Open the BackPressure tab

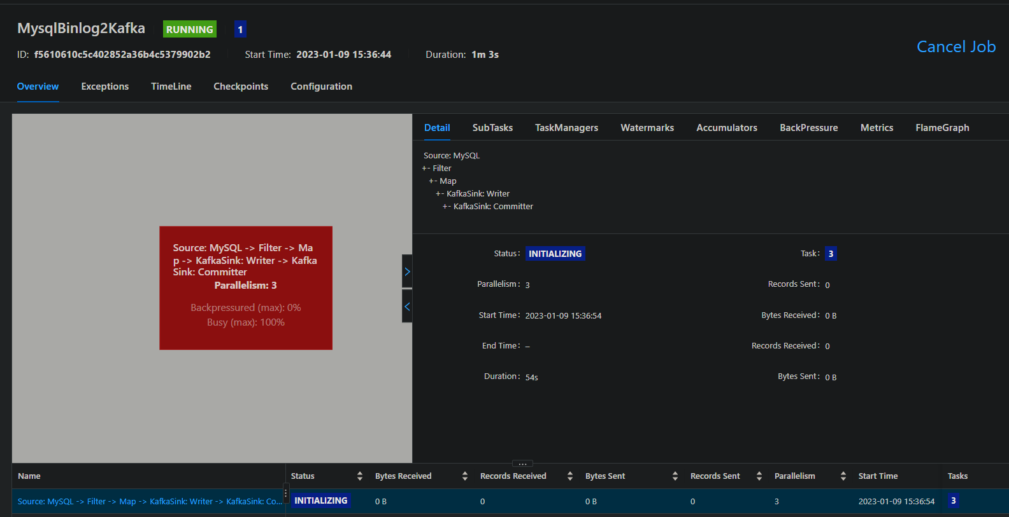(x=809, y=128)
